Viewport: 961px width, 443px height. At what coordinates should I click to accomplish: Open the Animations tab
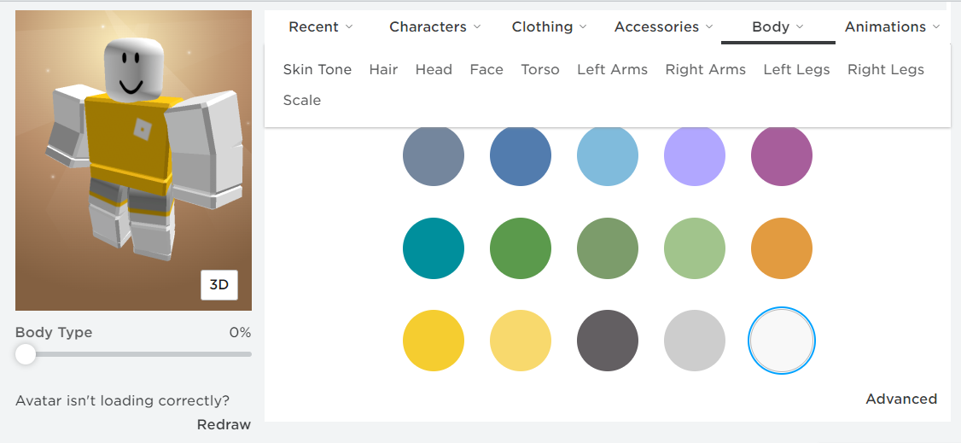pyautogui.click(x=891, y=27)
